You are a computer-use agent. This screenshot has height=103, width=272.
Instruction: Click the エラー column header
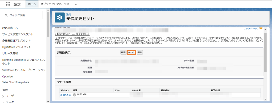coord(117,91)
